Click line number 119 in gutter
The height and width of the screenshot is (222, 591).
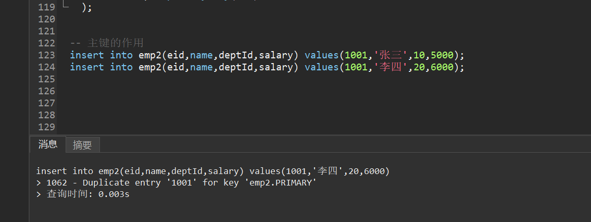tap(46, 7)
